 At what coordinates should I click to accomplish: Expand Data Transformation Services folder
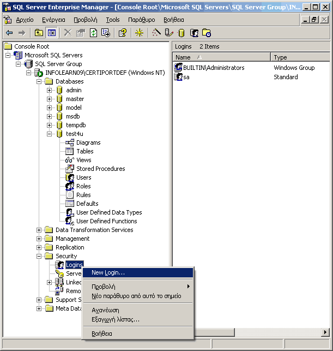pyautogui.click(x=39, y=230)
